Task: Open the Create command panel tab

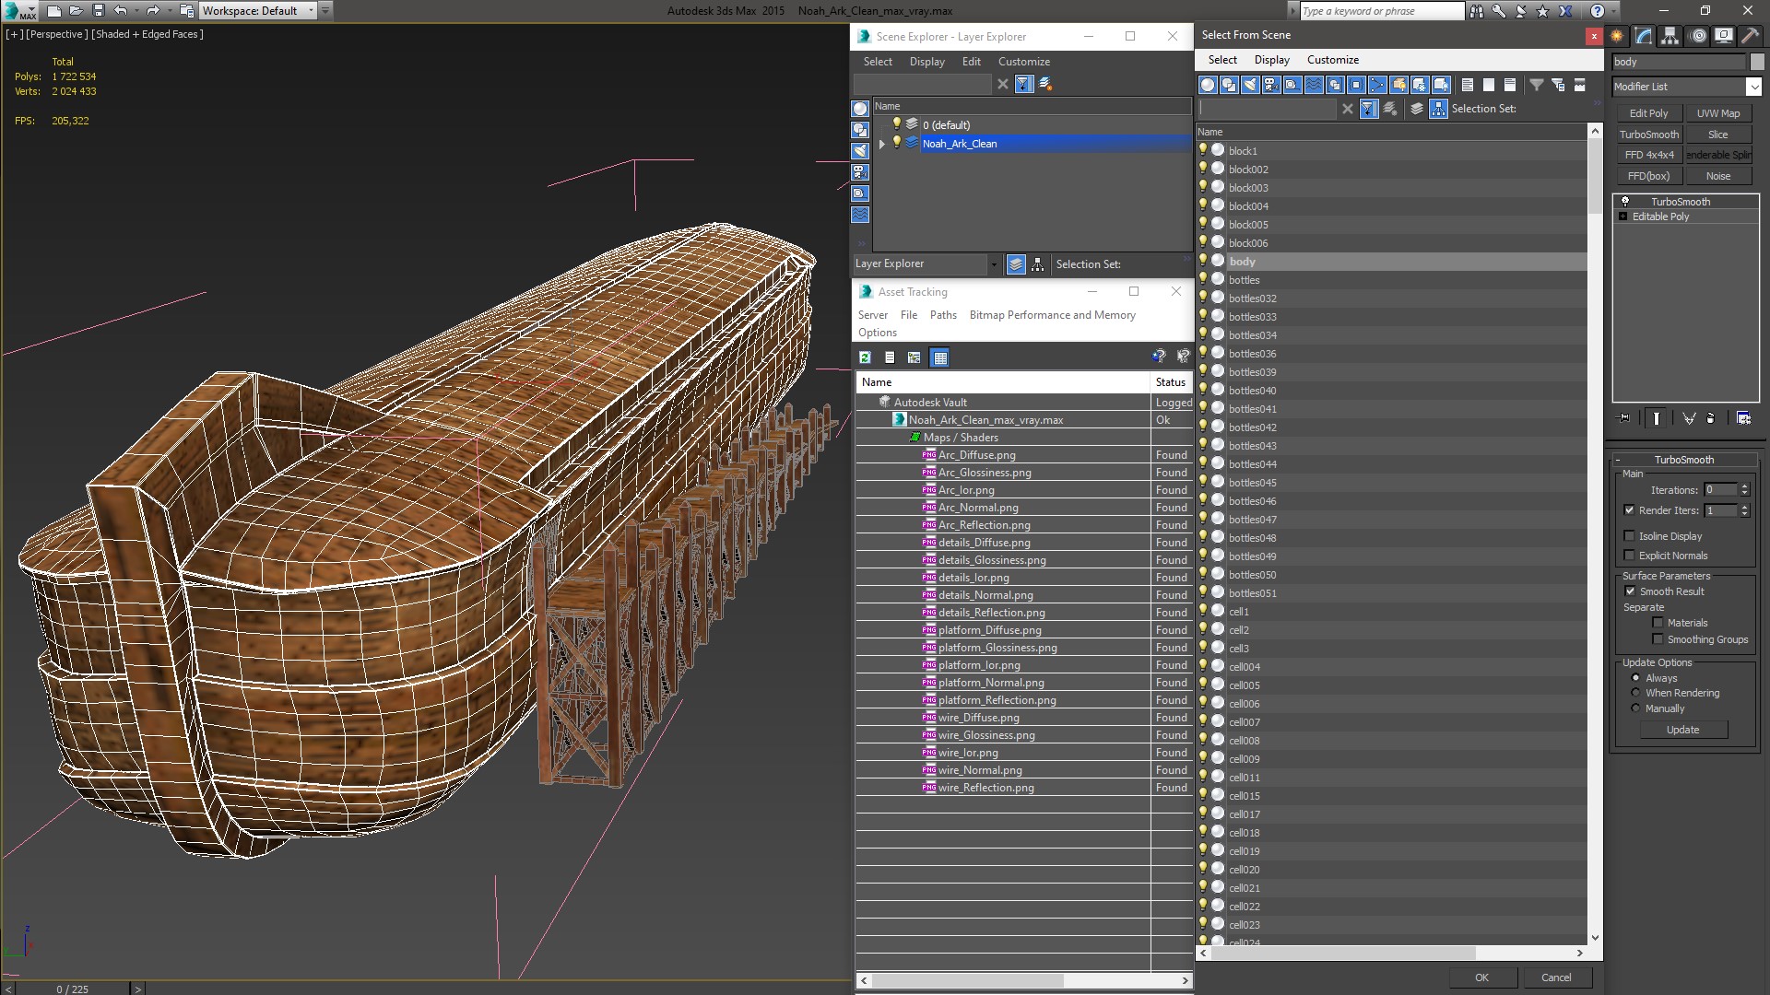Action: (1617, 36)
